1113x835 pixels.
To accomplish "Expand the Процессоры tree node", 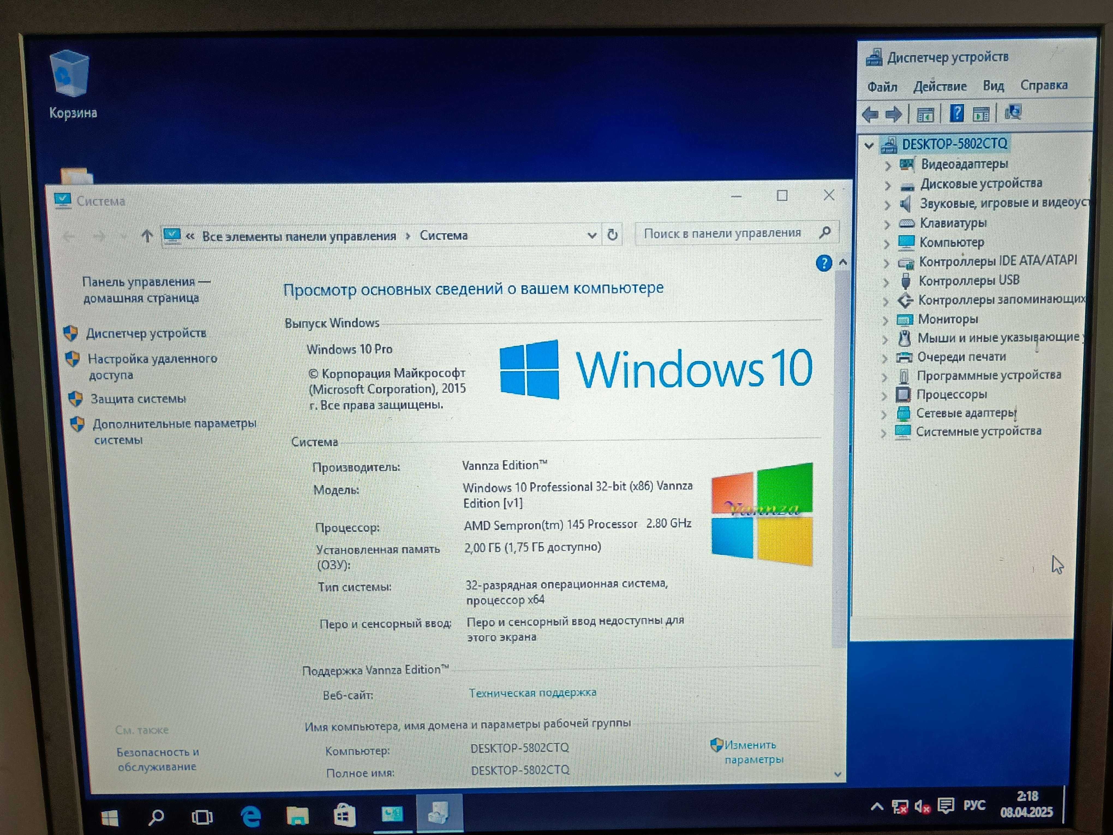I will pyautogui.click(x=884, y=396).
